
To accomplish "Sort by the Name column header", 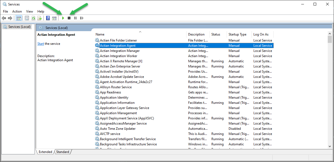I will [140, 34].
